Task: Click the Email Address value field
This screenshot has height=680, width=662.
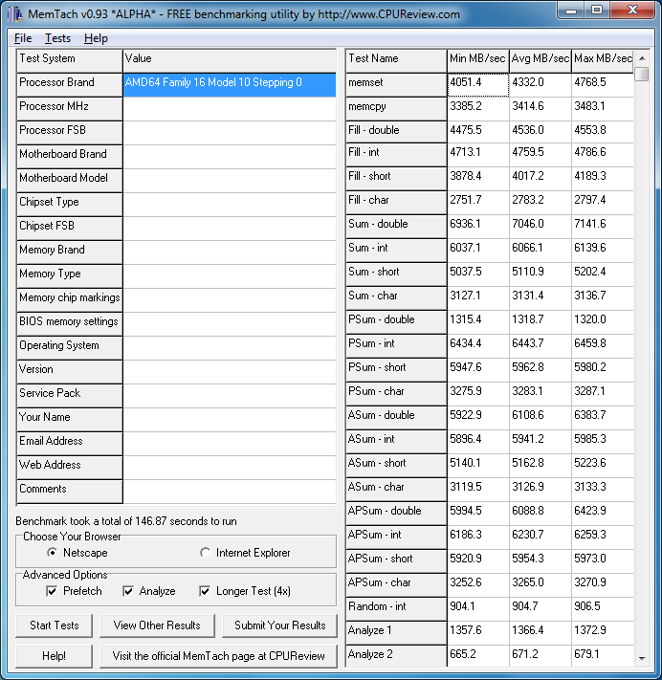Action: [230, 443]
